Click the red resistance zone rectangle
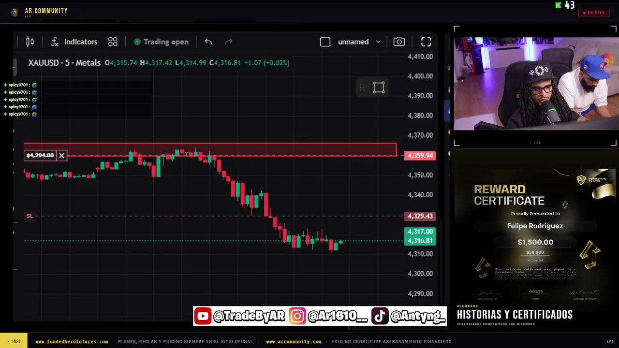This screenshot has width=619, height=348. 210,149
